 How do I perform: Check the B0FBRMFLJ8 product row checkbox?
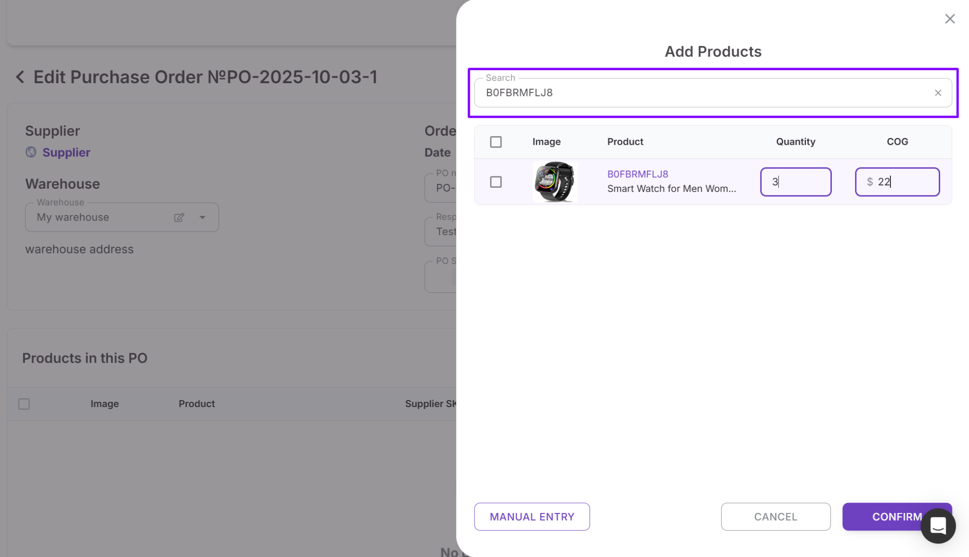[x=495, y=182]
